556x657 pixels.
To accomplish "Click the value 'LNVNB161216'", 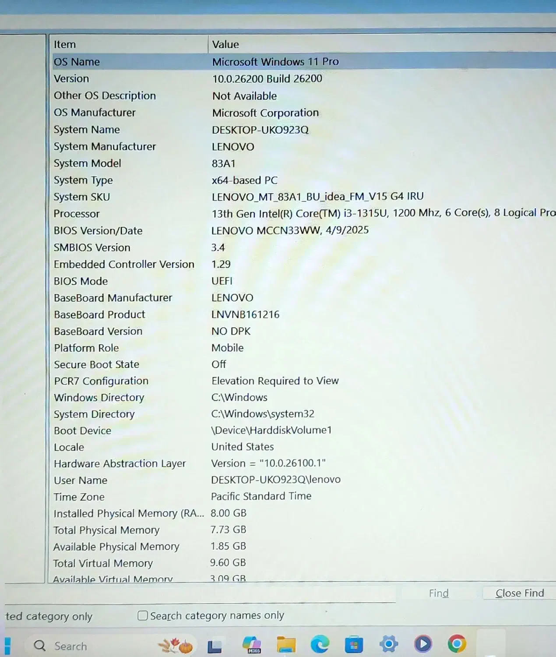I will [246, 314].
